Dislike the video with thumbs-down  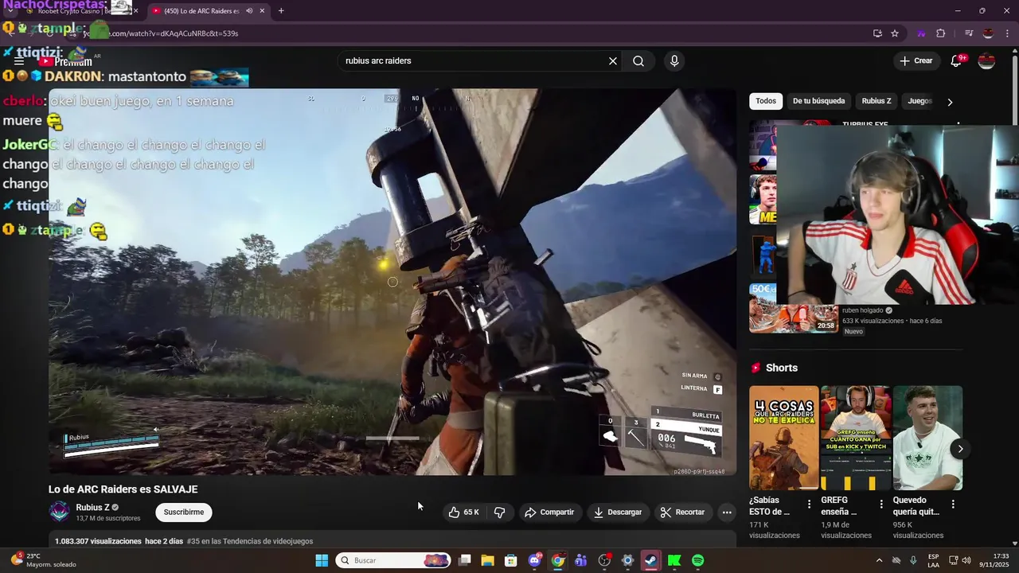tap(500, 513)
